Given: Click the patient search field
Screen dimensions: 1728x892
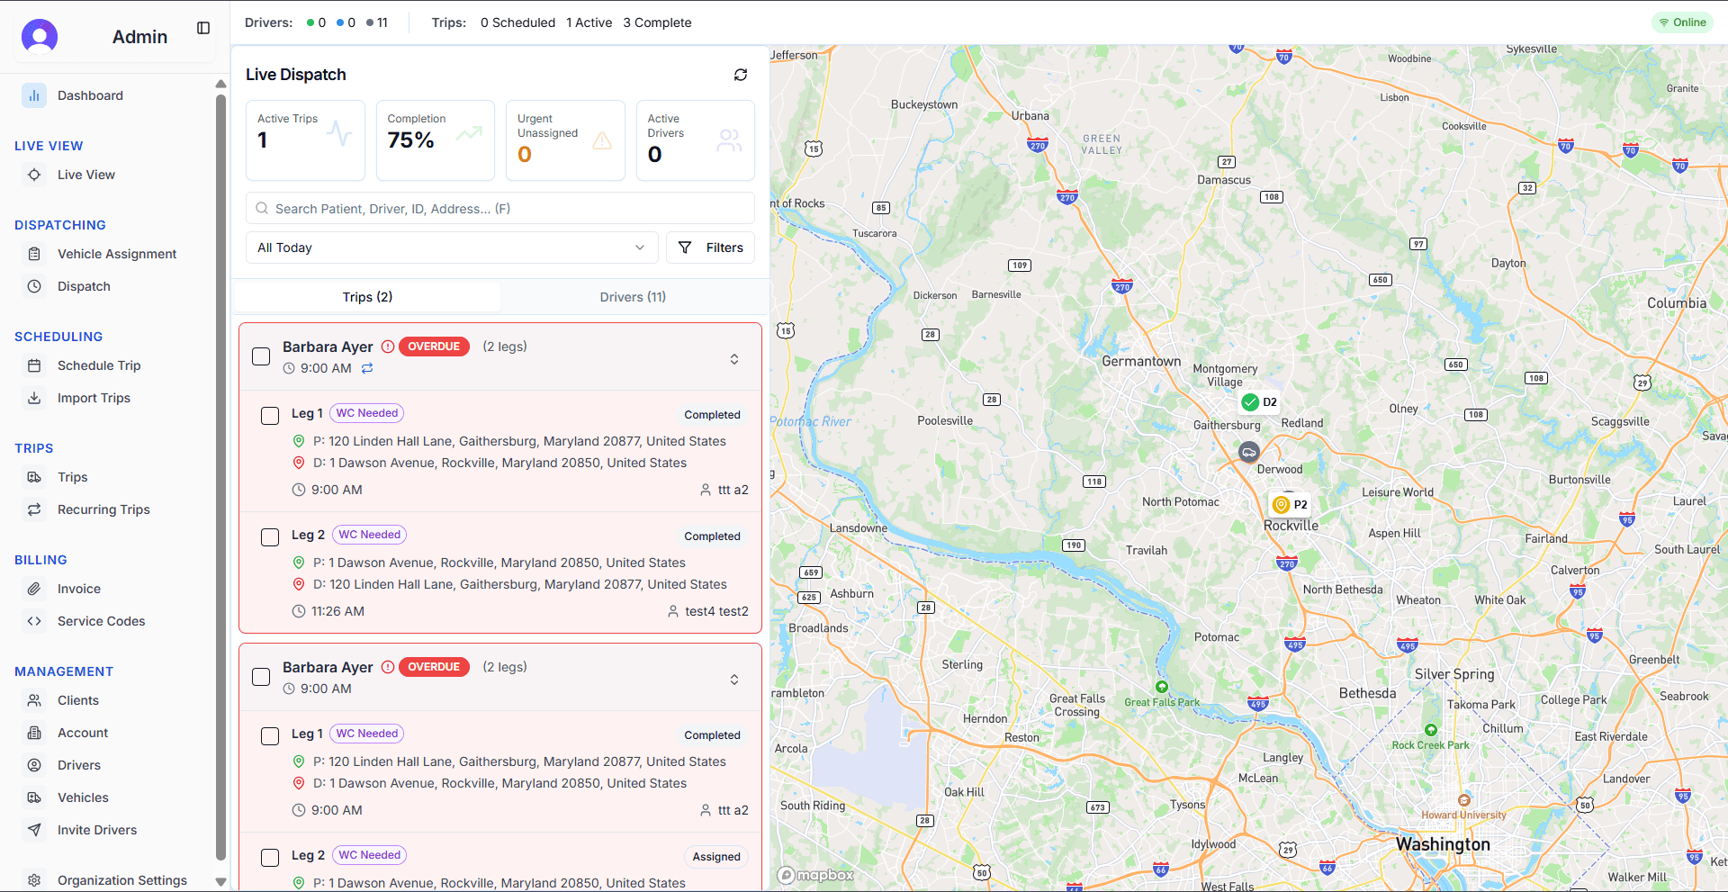Looking at the screenshot, I should pyautogui.click(x=500, y=208).
